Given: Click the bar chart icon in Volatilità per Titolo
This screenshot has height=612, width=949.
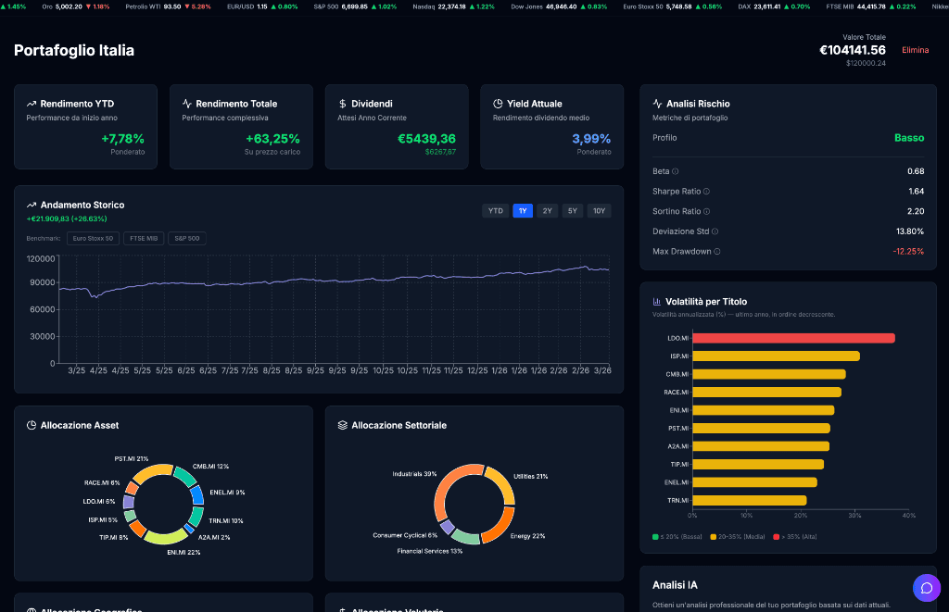Looking at the screenshot, I should tap(659, 301).
